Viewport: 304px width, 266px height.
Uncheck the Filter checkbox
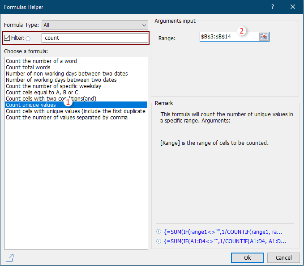[x=7, y=38]
